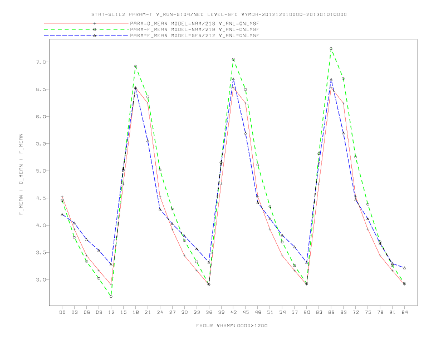Click the 60 forecast hour tick label
Screen dimensions: 441x340
pyautogui.click(x=307, y=312)
